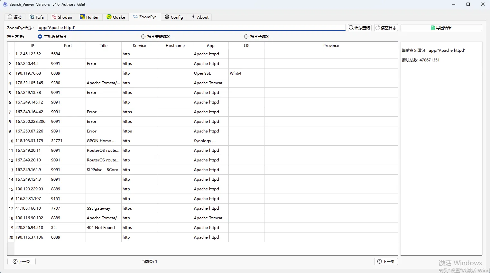The image size is (490, 273).
Task: Select IP cell 178.32.105.145
Action: pyautogui.click(x=32, y=83)
